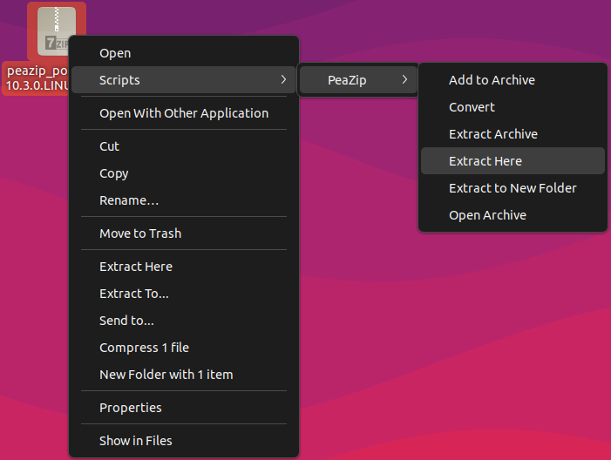Click Open Archive in PeaZip submenu
611x460 pixels.
(513, 215)
